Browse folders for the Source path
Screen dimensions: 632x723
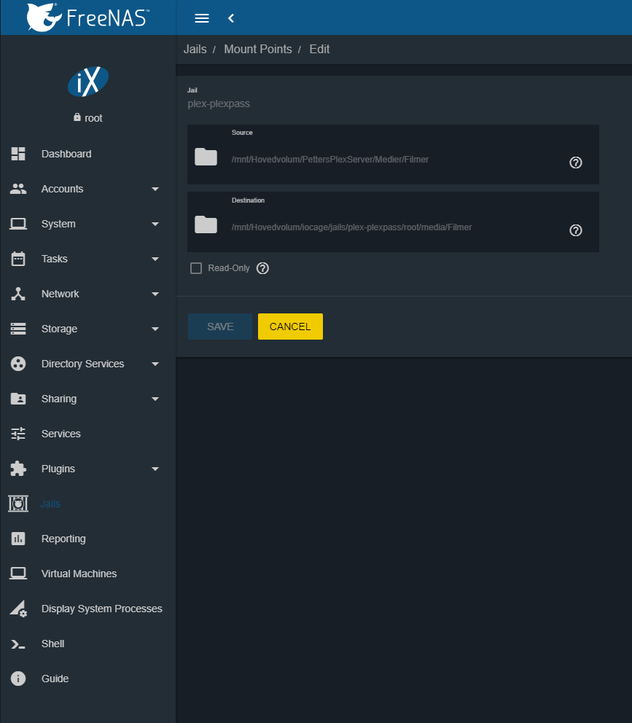tap(206, 157)
